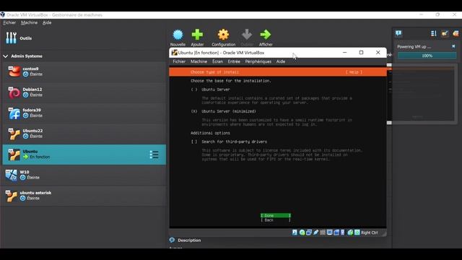The image size is (462, 260).
Task: Open the Configuration gear icon
Action: click(x=223, y=35)
